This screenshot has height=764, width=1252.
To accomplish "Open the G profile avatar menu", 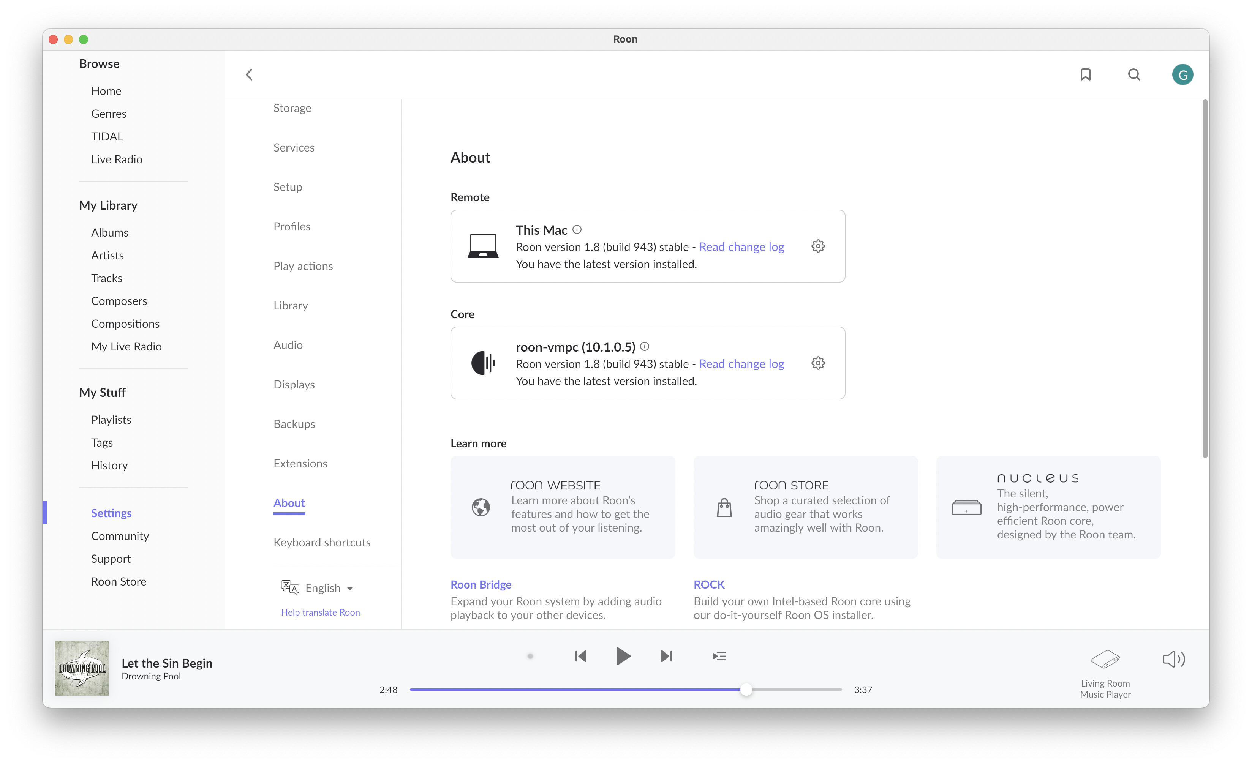I will pyautogui.click(x=1182, y=75).
